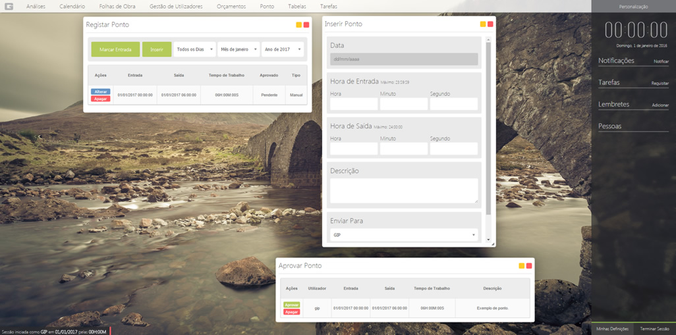Open the Análises menu
Image resolution: width=676 pixels, height=335 pixels.
tap(36, 7)
